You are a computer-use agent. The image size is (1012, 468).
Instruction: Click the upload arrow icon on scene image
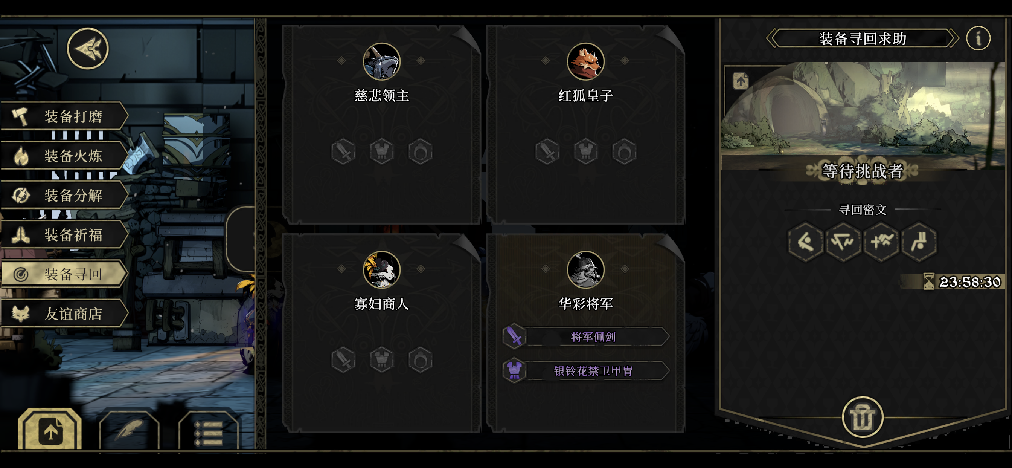click(x=741, y=81)
